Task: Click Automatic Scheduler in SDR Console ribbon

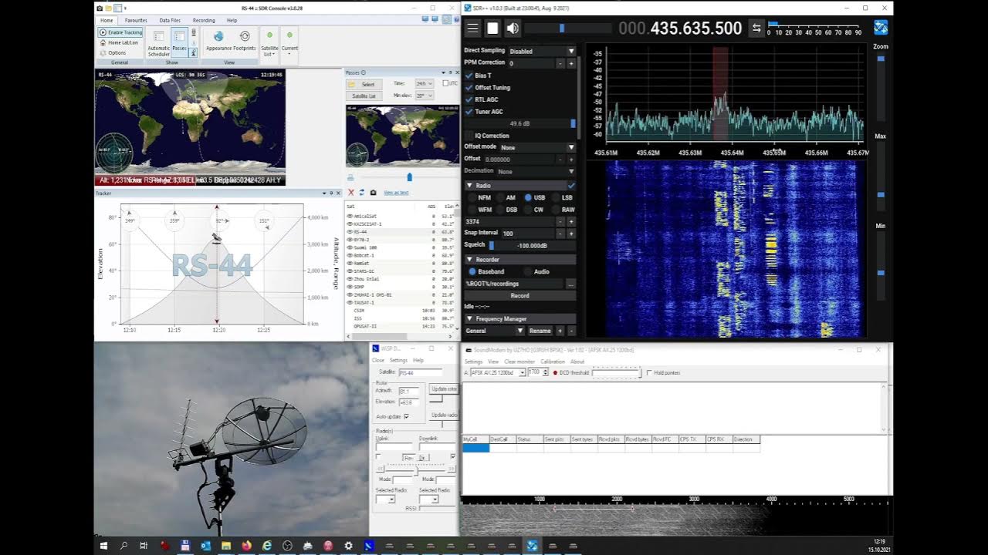Action: point(158,43)
